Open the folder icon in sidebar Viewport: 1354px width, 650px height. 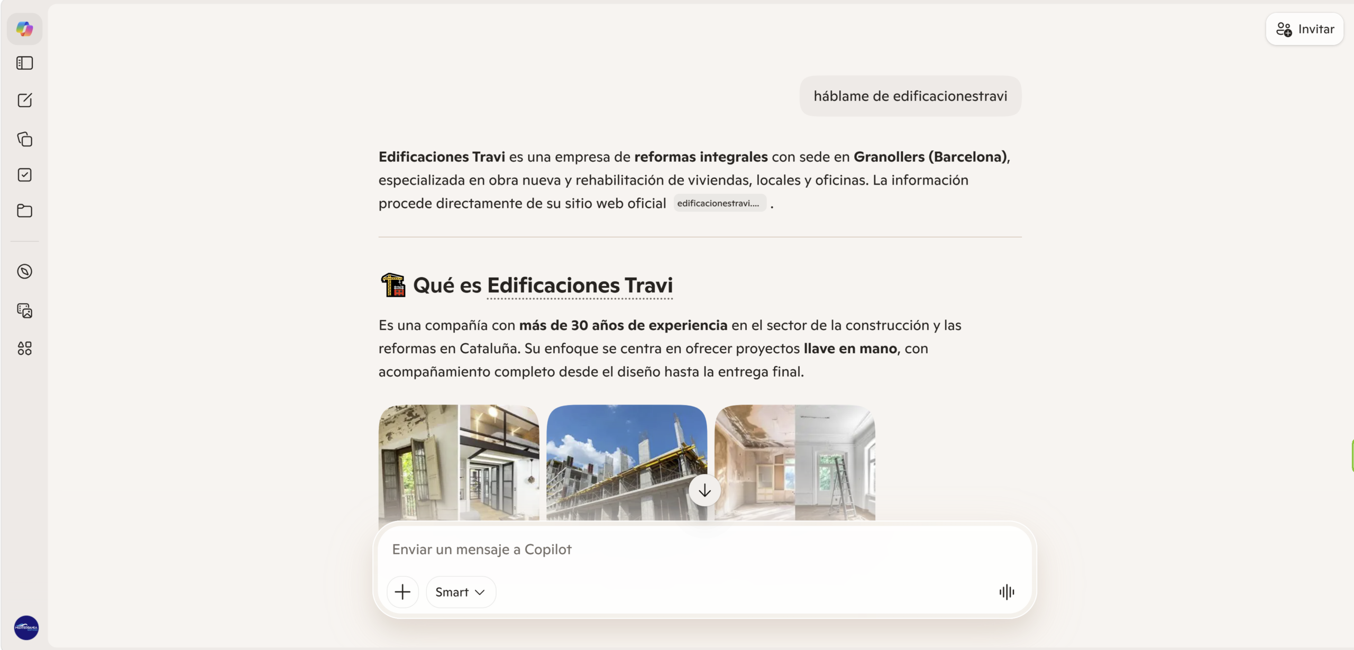24,210
